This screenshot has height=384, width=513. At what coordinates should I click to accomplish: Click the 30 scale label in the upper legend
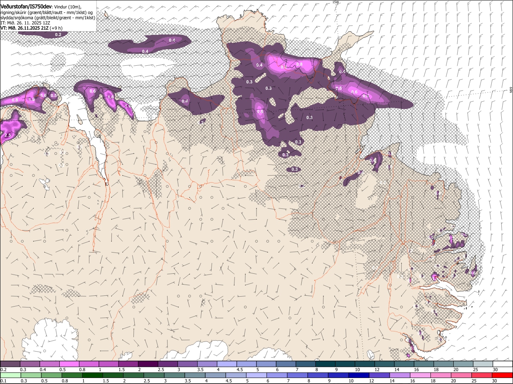(x=495, y=370)
